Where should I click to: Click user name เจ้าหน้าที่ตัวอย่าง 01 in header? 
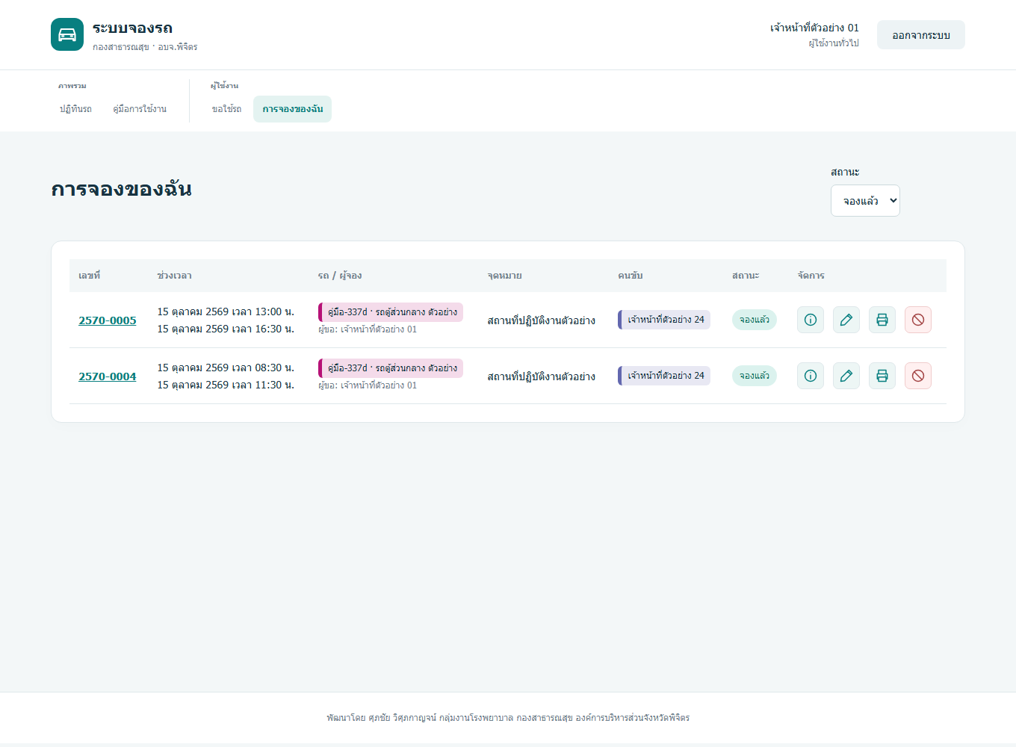click(x=814, y=28)
